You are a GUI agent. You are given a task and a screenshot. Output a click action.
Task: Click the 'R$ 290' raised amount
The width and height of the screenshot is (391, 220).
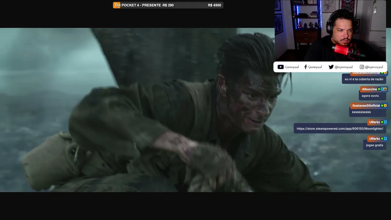pyautogui.click(x=168, y=5)
